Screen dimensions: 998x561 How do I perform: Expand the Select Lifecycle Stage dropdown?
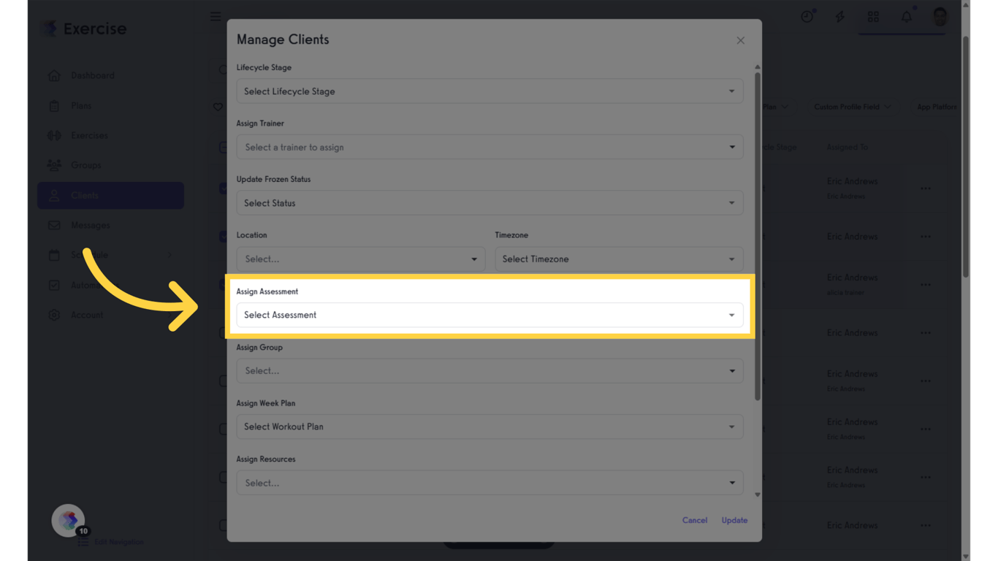[x=490, y=91]
